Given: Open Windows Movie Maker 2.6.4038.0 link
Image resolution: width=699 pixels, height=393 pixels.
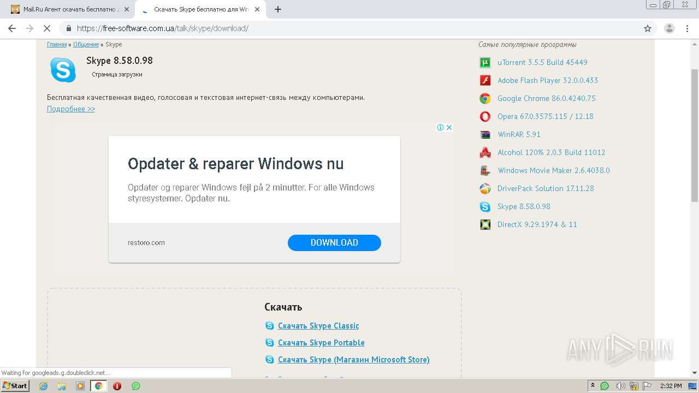Looking at the screenshot, I should pyautogui.click(x=554, y=170).
